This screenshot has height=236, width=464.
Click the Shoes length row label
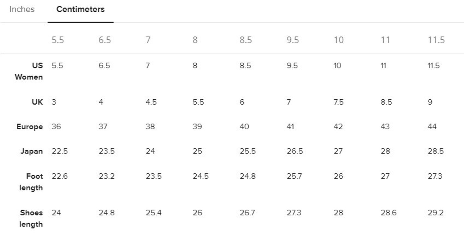[x=31, y=219]
